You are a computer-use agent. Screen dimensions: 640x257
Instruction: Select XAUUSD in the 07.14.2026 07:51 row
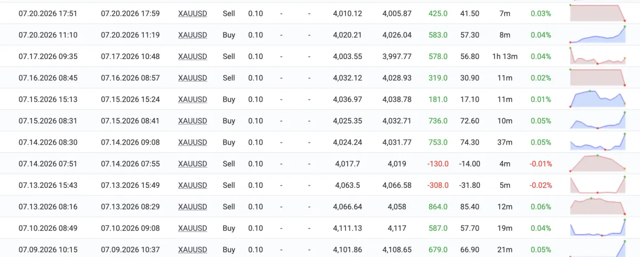[x=193, y=164]
